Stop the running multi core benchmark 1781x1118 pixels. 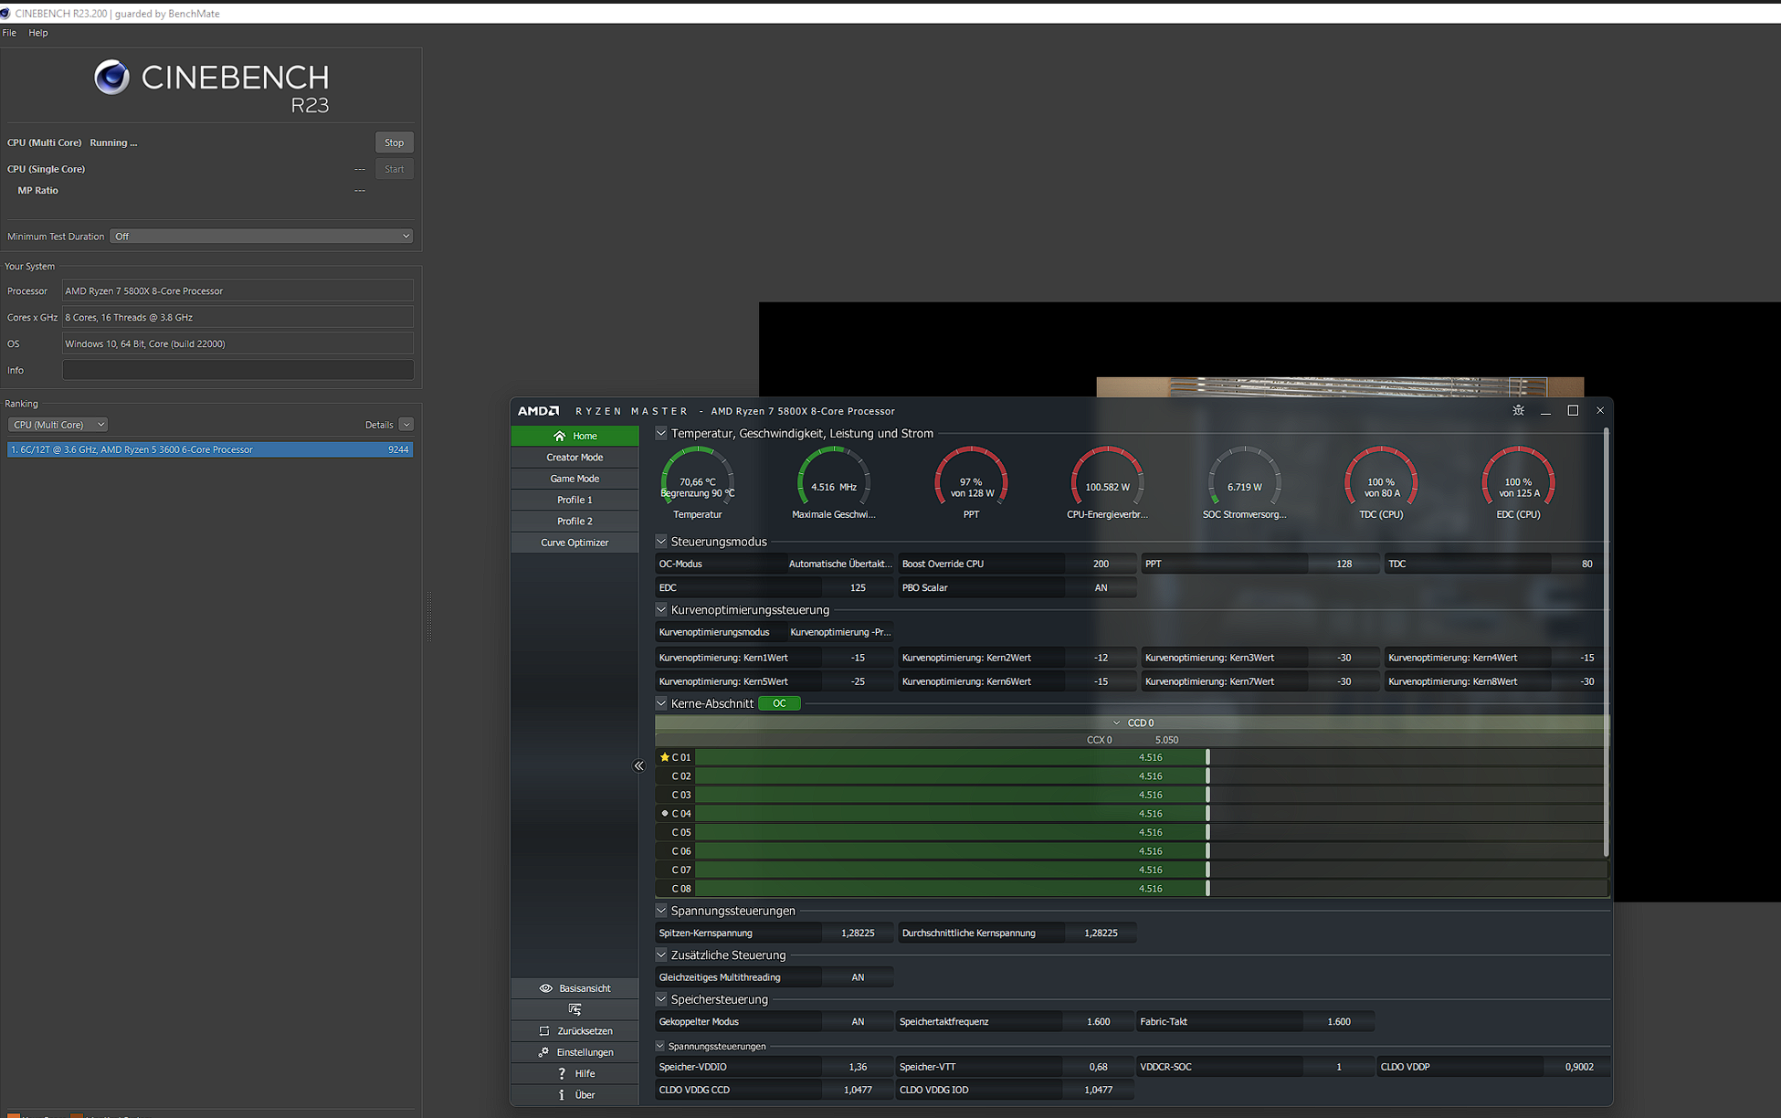[x=394, y=142]
